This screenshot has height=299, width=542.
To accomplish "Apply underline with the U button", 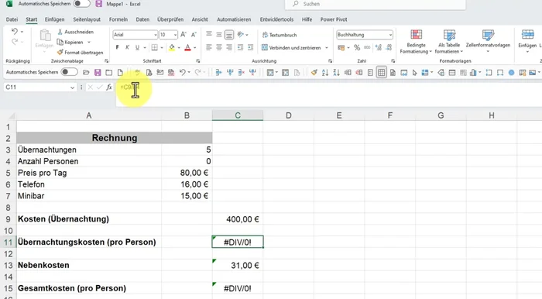I will [x=137, y=47].
